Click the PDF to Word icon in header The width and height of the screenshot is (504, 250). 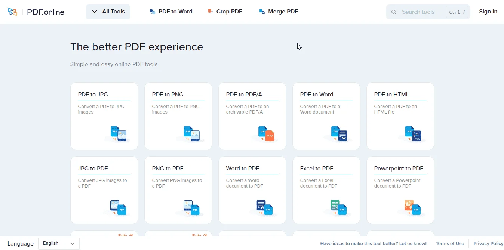point(152,12)
